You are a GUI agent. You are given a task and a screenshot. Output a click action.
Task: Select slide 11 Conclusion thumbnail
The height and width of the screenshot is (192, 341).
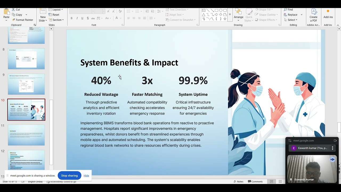[26, 135]
